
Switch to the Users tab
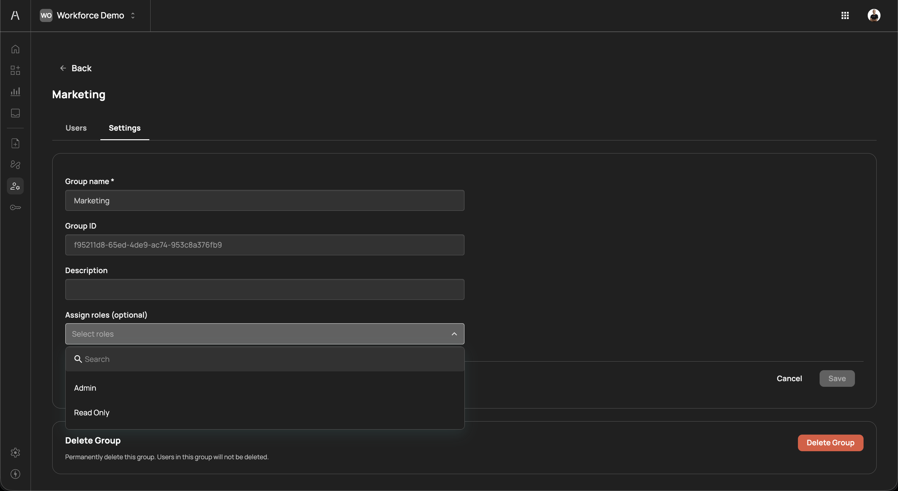(x=76, y=128)
